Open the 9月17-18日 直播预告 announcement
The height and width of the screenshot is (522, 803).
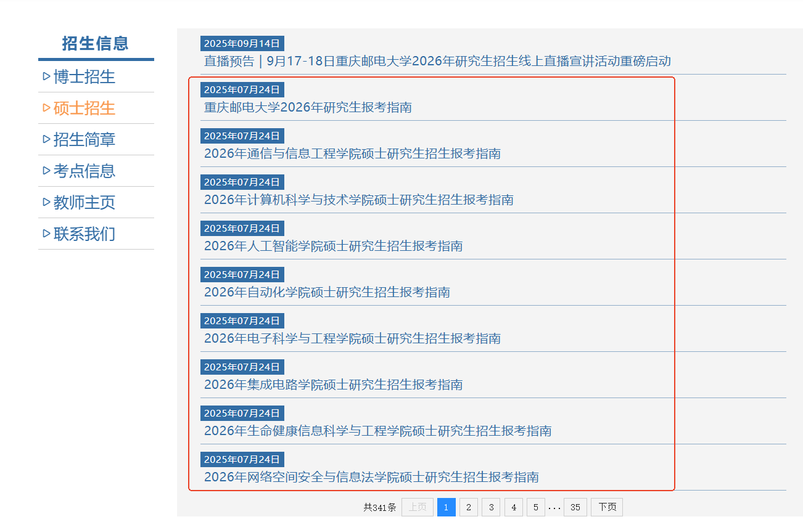click(437, 62)
